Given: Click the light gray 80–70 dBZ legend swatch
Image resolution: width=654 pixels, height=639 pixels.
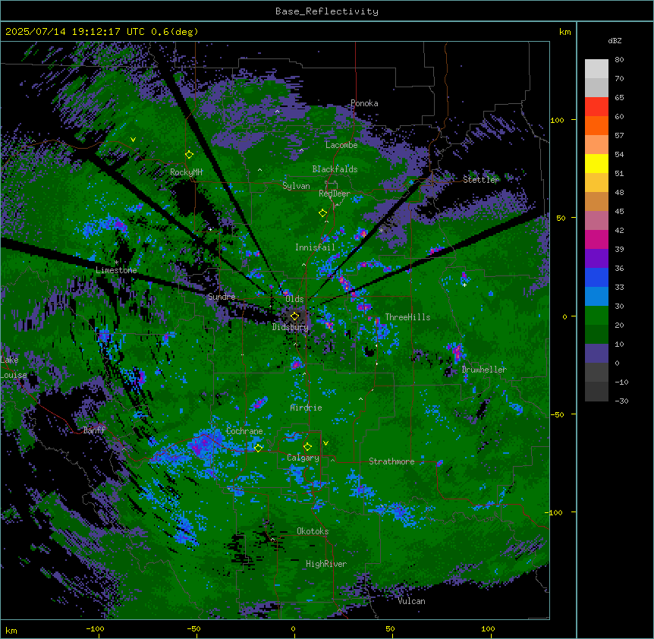Looking at the screenshot, I should pyautogui.click(x=596, y=69).
